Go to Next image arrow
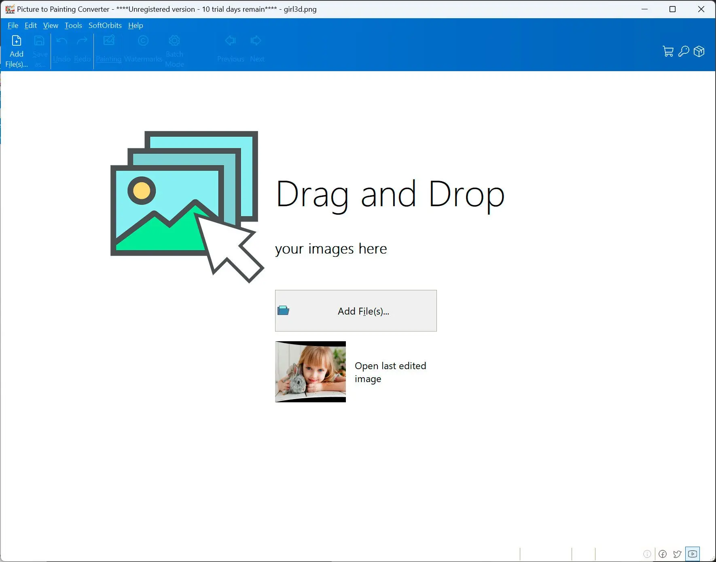This screenshot has width=716, height=562. (256, 40)
